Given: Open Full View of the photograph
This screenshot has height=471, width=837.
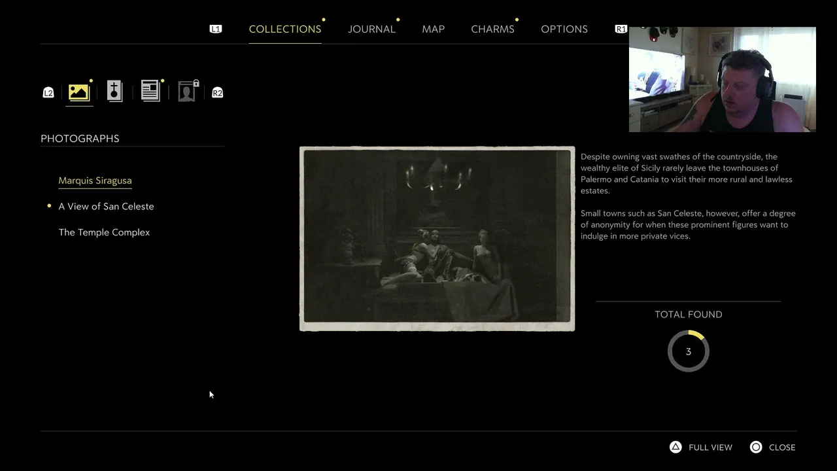Looking at the screenshot, I should click(710, 447).
